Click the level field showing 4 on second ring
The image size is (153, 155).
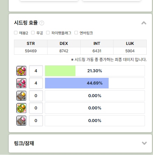(x=36, y=83)
